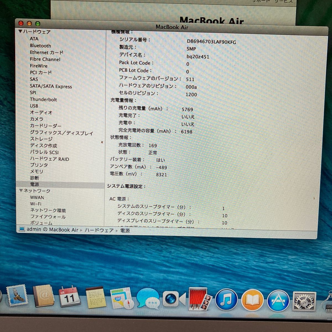332x332 pixels.
Task: Minimize the system report window
Action: tap(29, 24)
